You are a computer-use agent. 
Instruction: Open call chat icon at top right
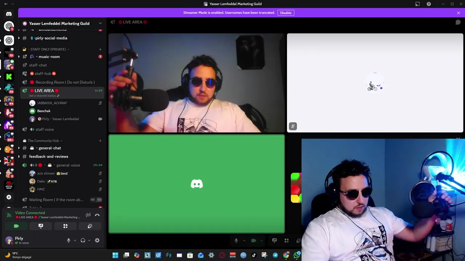pos(458,22)
